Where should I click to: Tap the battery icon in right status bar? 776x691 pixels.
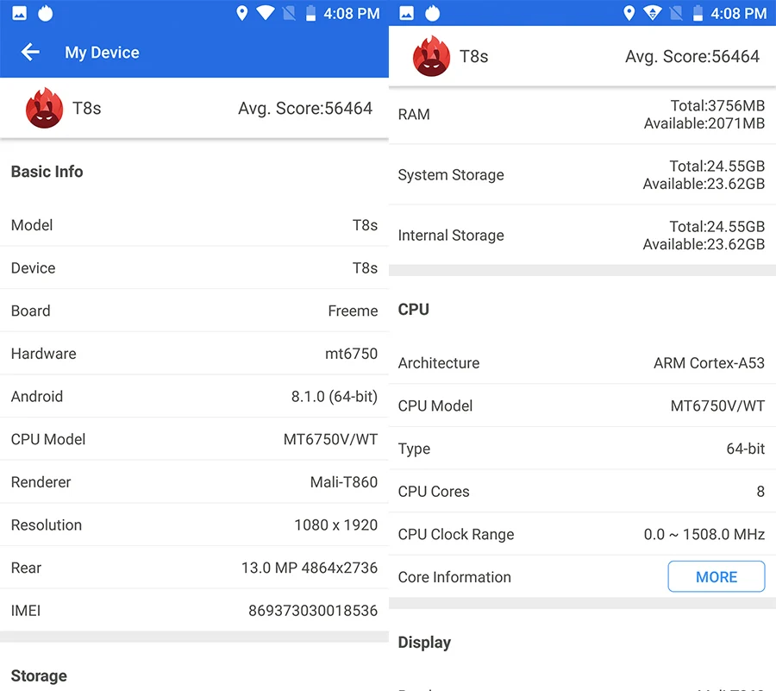(x=698, y=13)
